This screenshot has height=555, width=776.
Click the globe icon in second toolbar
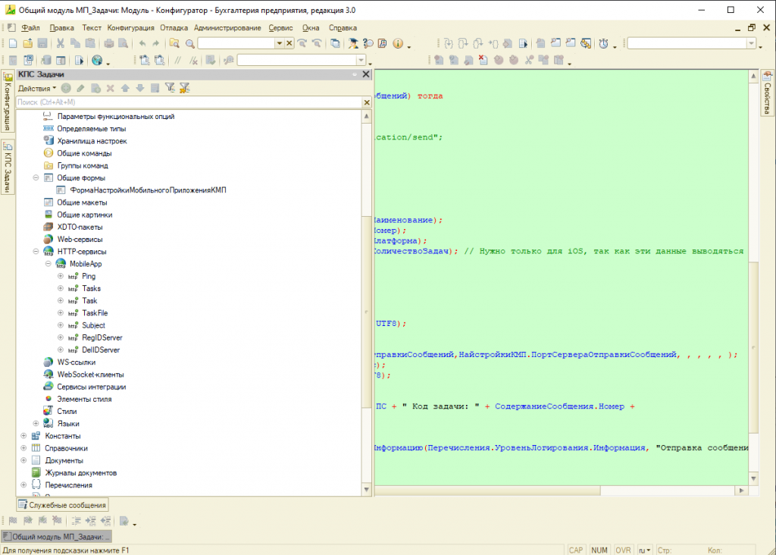coord(97,61)
